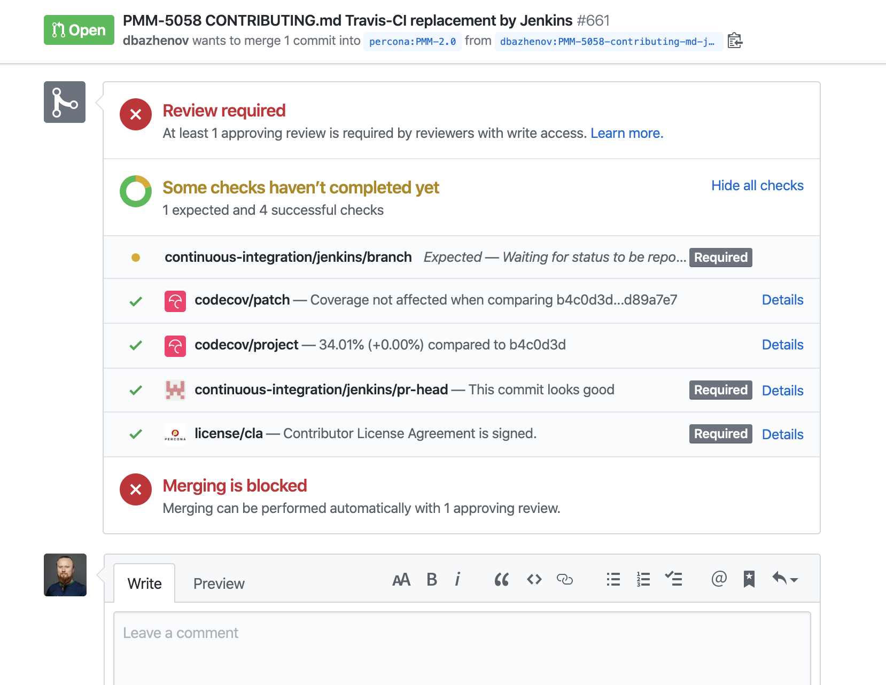
Task: Open Details for license/cla check
Action: [782, 434]
